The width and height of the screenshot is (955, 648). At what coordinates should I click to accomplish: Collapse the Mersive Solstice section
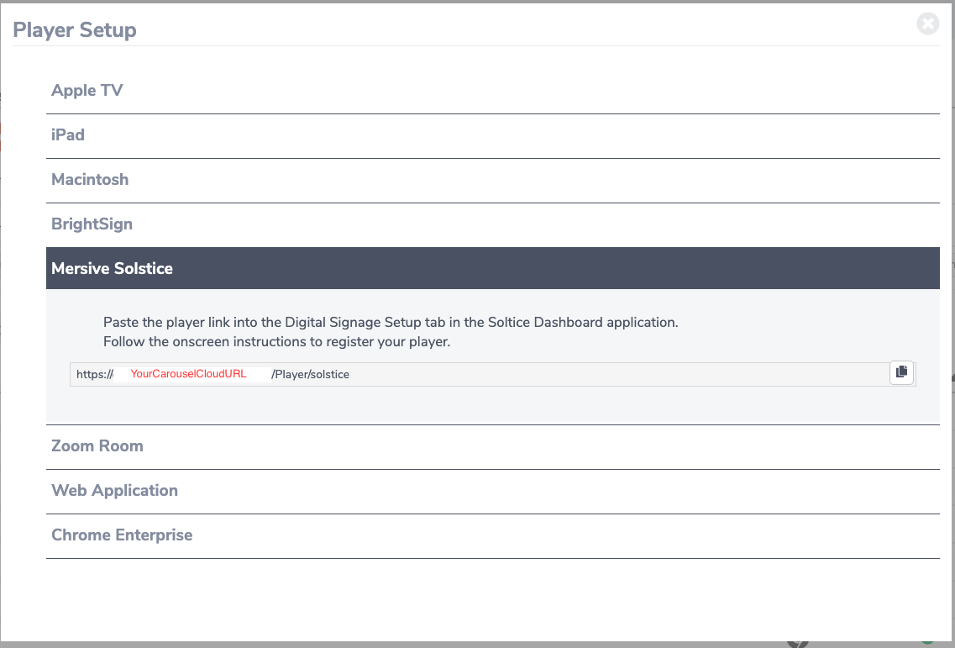[x=493, y=268]
